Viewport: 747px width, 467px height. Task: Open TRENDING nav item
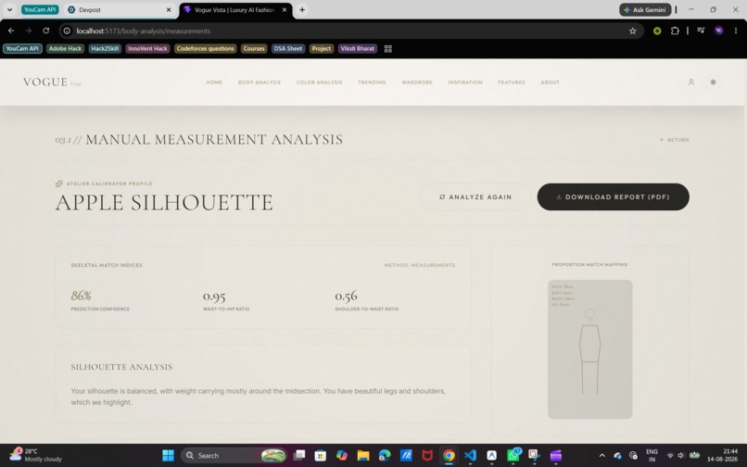coord(372,82)
